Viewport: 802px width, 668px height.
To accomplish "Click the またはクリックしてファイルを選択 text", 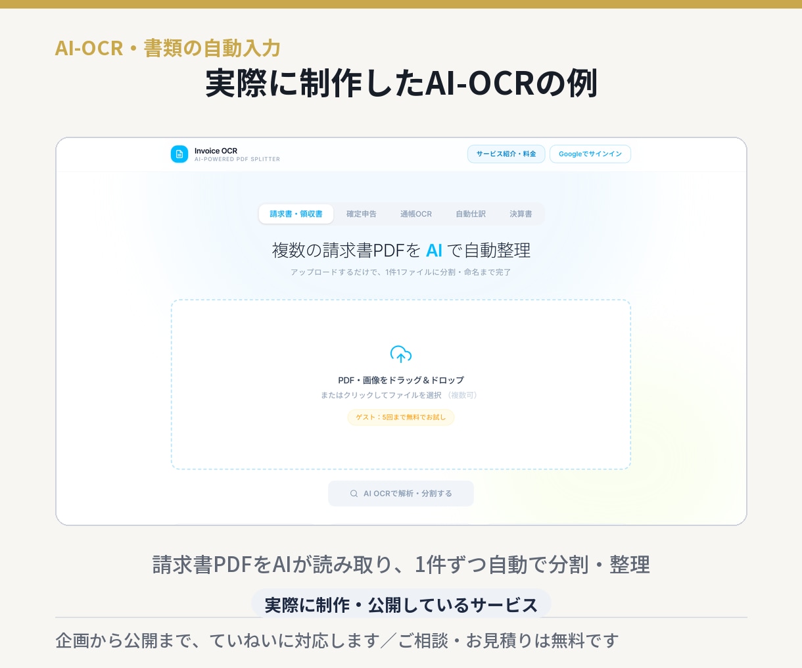I will click(381, 395).
